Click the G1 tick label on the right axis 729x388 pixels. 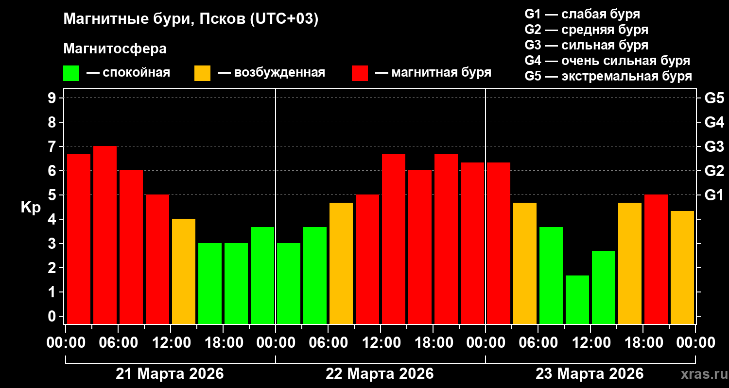714,195
